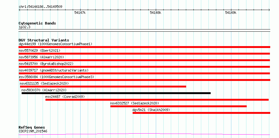
Task: Select the 54149k ruler tick label
Action: 231,13
